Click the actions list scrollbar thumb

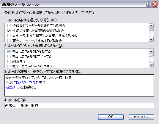[x=151, y=55]
